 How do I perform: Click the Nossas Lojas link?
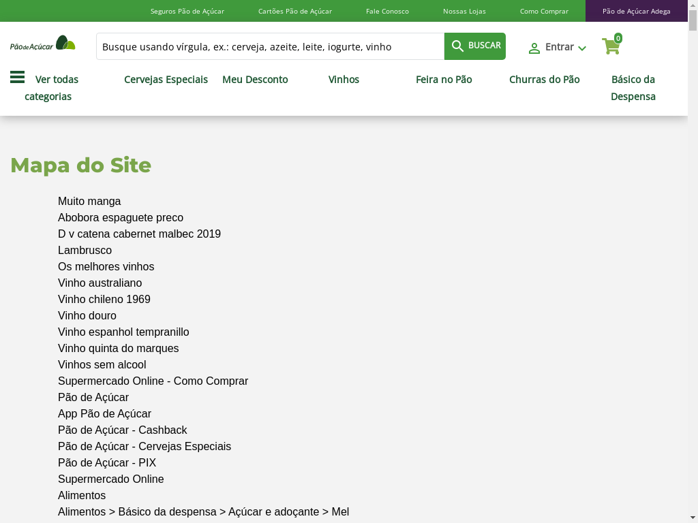[464, 11]
